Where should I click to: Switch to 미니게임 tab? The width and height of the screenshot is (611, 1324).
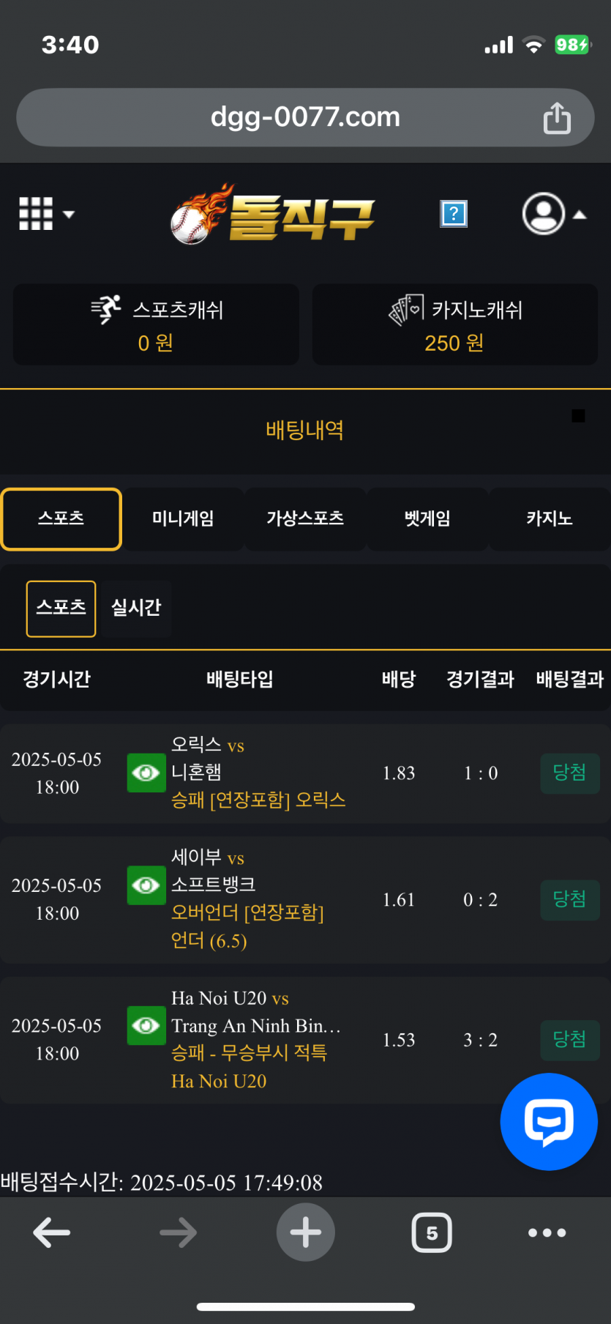point(183,518)
